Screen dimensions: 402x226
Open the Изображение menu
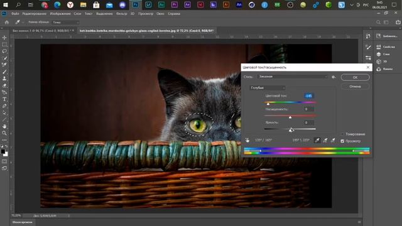click(x=60, y=14)
